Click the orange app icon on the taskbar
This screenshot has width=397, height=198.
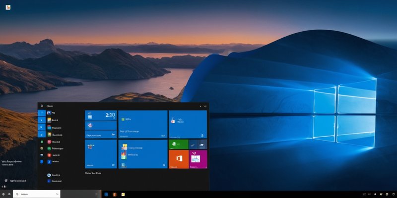(x=115, y=194)
